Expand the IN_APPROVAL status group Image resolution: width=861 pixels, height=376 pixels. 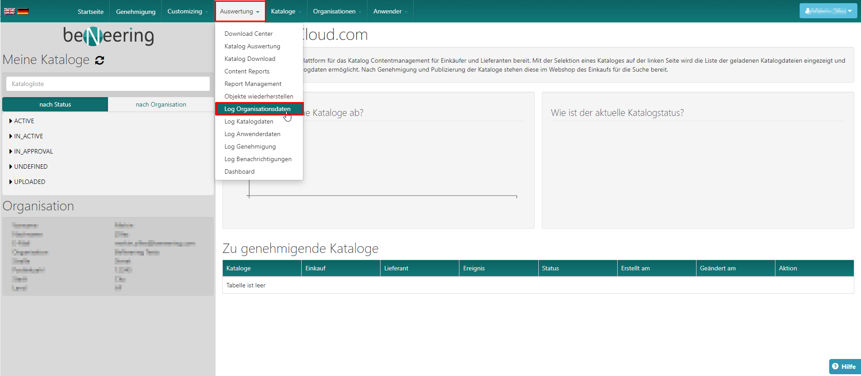pos(33,151)
